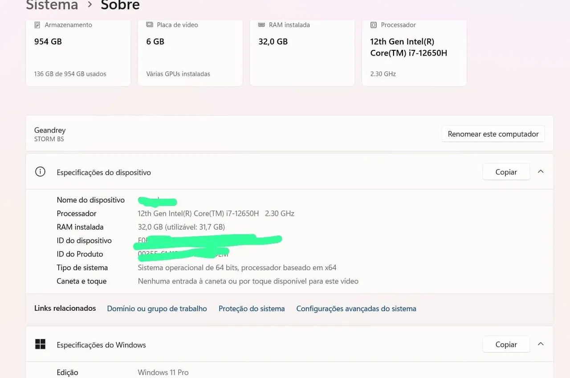This screenshot has width=570, height=378.
Task: Click the text 136 GB de 954 GB usados
Action: point(70,74)
